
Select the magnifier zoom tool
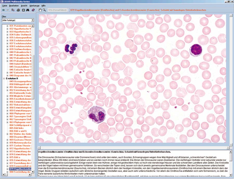[44, 10]
